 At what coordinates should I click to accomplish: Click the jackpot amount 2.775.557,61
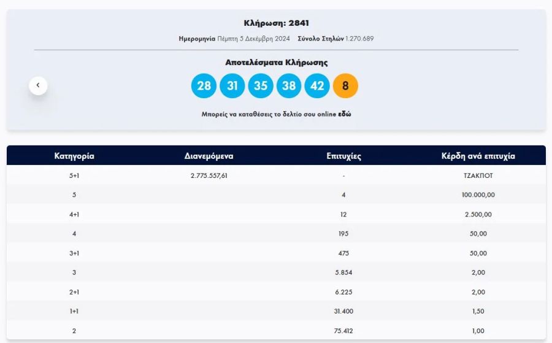click(209, 175)
